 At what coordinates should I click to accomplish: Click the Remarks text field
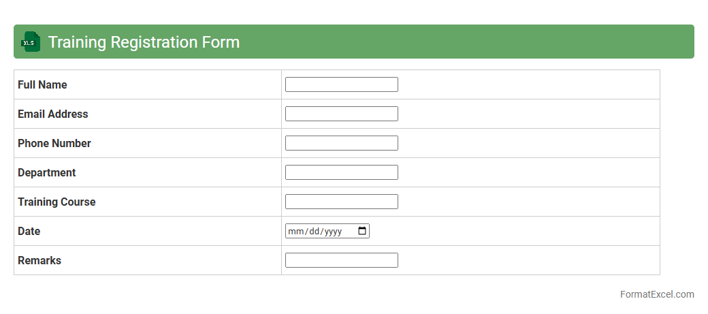(341, 260)
